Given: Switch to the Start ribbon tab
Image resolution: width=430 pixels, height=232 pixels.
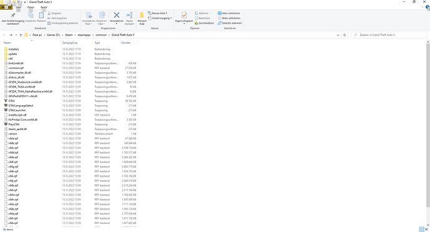Looking at the screenshot, I should coord(18,7).
